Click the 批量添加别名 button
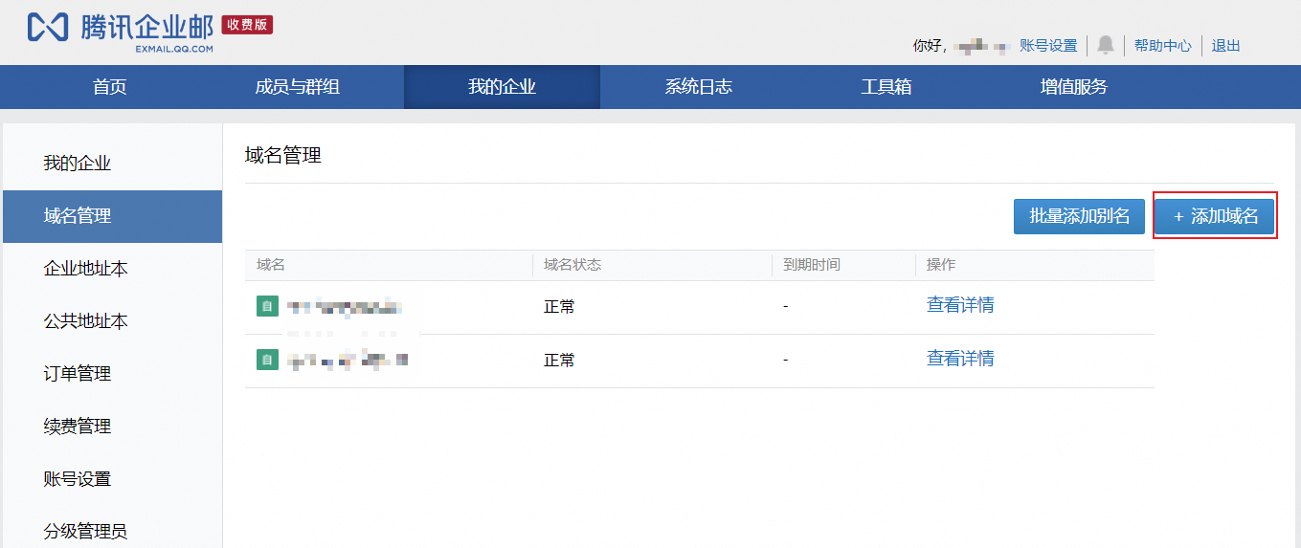The height and width of the screenshot is (548, 1301). click(1079, 216)
